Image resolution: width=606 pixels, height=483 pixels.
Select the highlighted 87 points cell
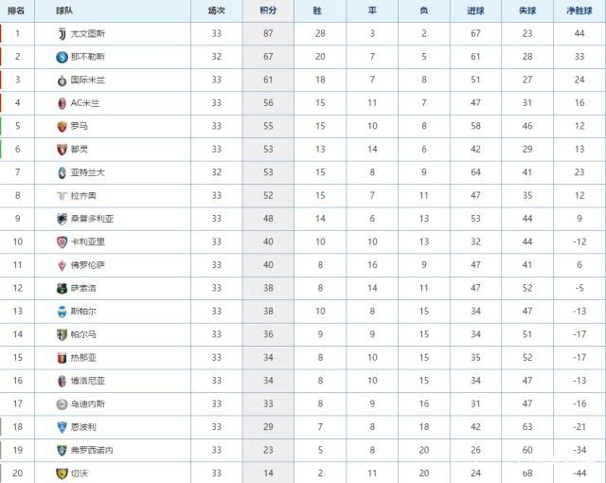pyautogui.click(x=268, y=33)
